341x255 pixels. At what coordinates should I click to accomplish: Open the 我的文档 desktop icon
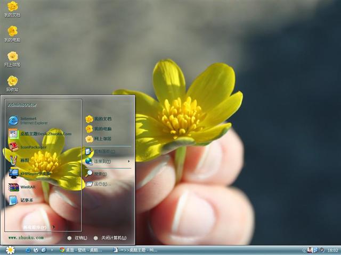pyautogui.click(x=12, y=9)
